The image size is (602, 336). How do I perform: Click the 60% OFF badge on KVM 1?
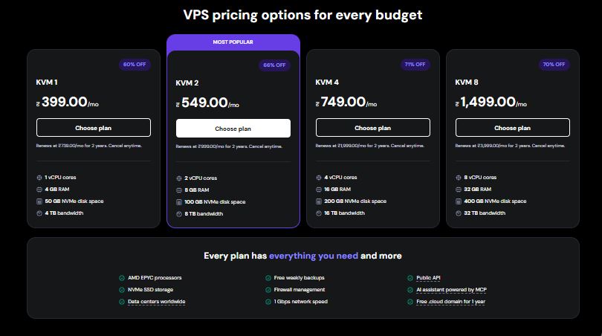[x=135, y=65]
